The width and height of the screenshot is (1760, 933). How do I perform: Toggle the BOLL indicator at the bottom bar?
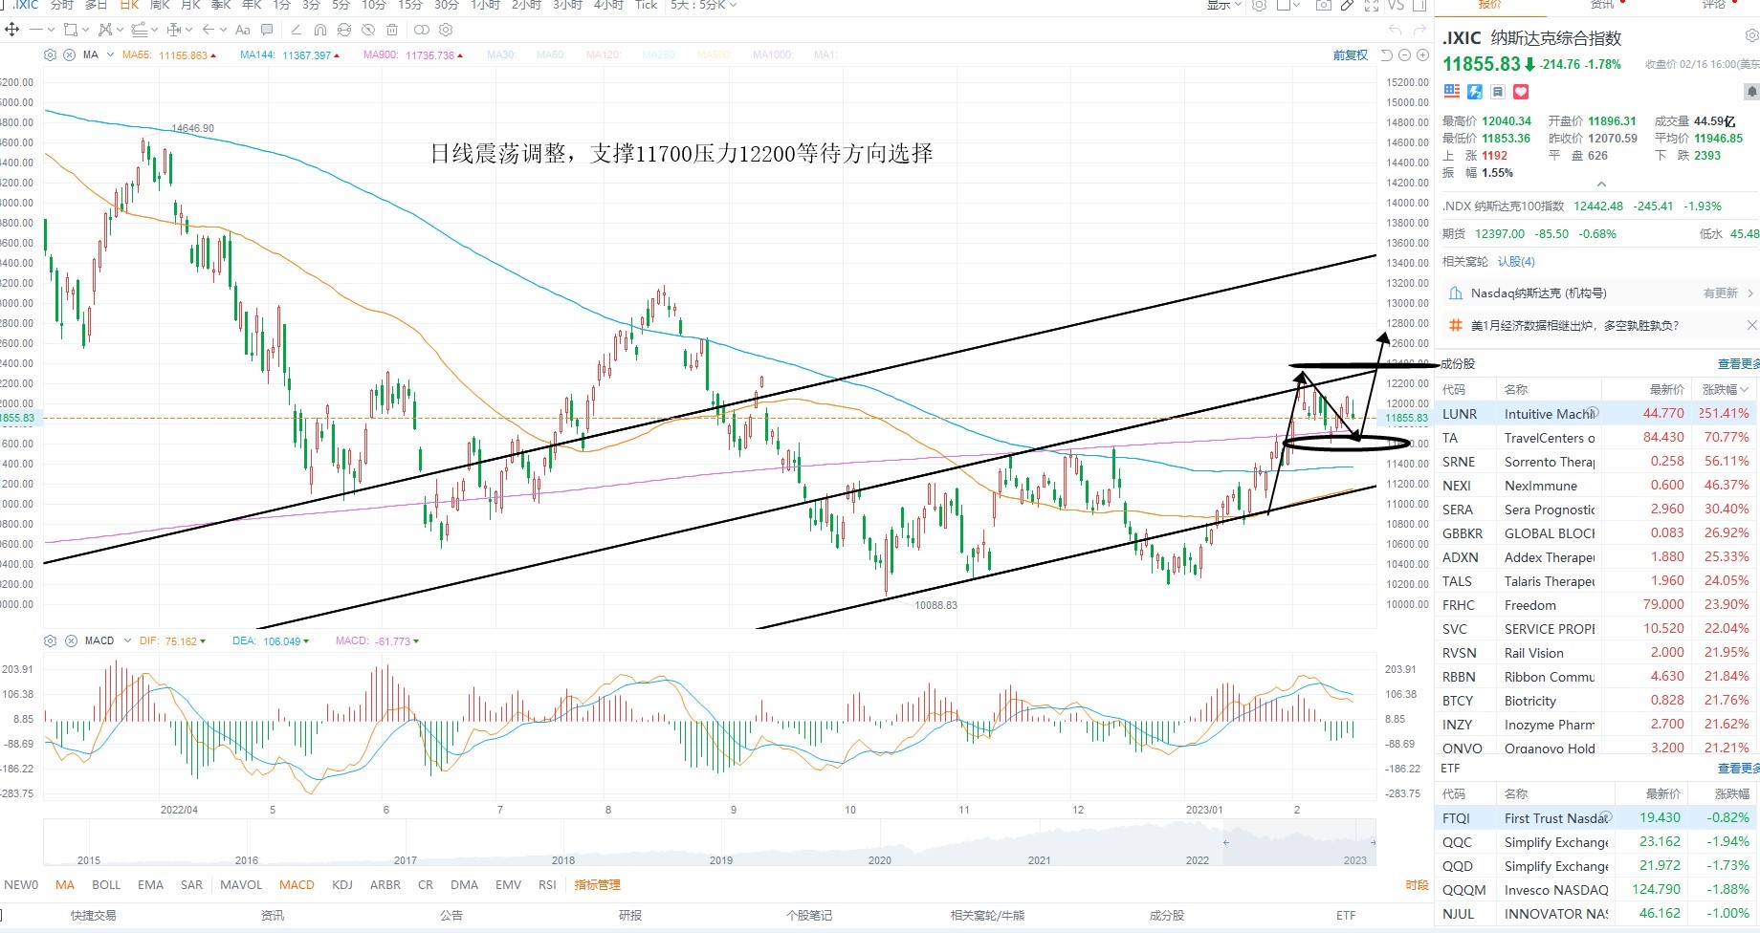coord(106,884)
